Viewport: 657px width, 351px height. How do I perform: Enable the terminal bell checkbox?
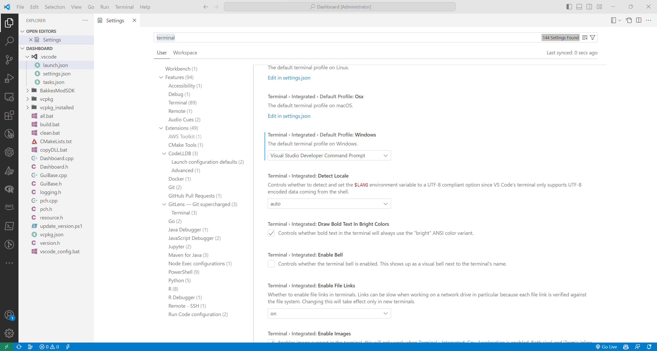coord(271,264)
